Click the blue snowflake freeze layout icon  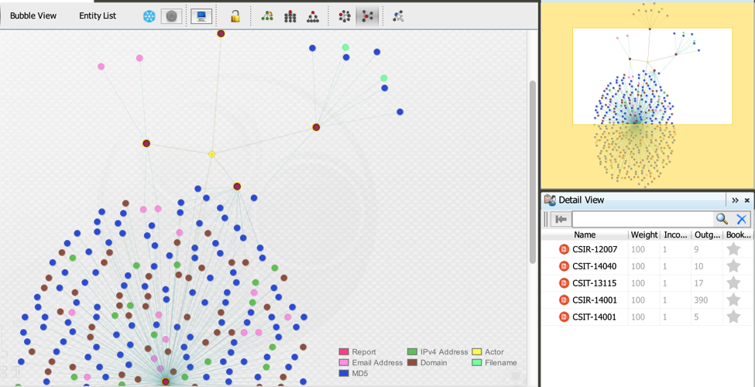[149, 16]
